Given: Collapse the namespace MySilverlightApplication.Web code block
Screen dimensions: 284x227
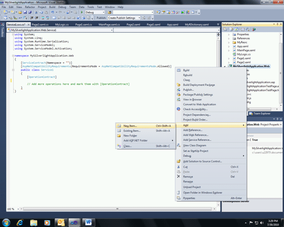Looking at the screenshot, I should click(x=12, y=55).
